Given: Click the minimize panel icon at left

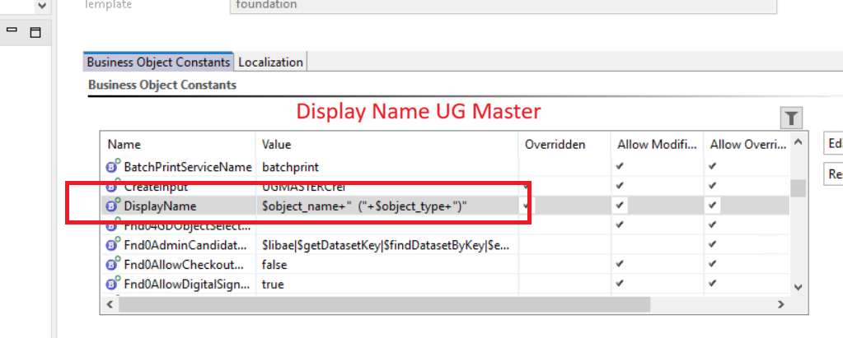Looking at the screenshot, I should pos(12,30).
